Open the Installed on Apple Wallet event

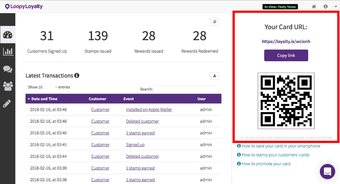click(149, 110)
